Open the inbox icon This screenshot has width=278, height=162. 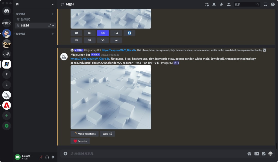(265, 4)
